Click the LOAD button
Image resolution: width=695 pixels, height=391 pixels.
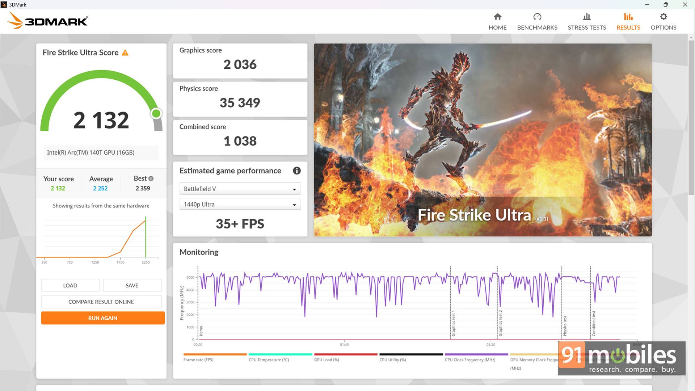(70, 286)
